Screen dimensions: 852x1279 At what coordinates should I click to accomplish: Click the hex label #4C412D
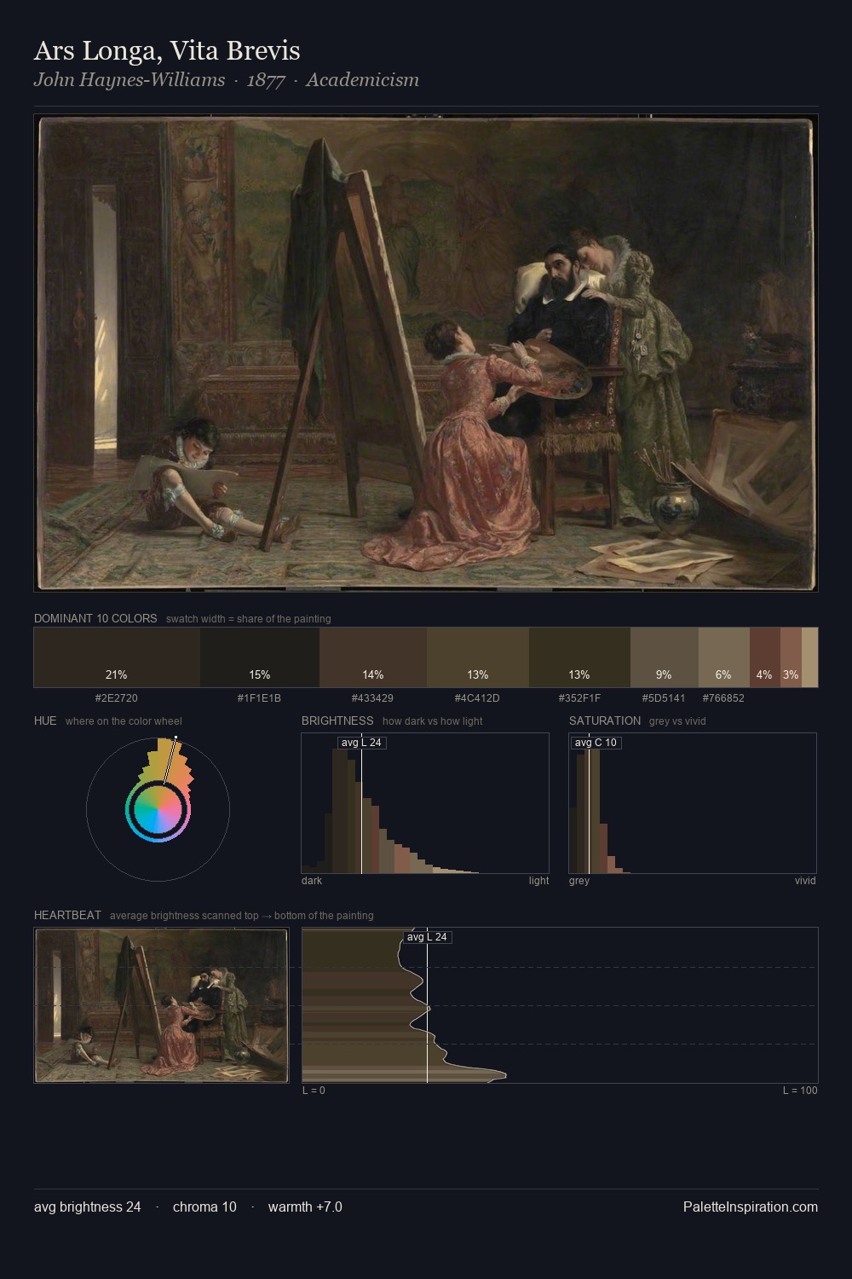point(477,698)
